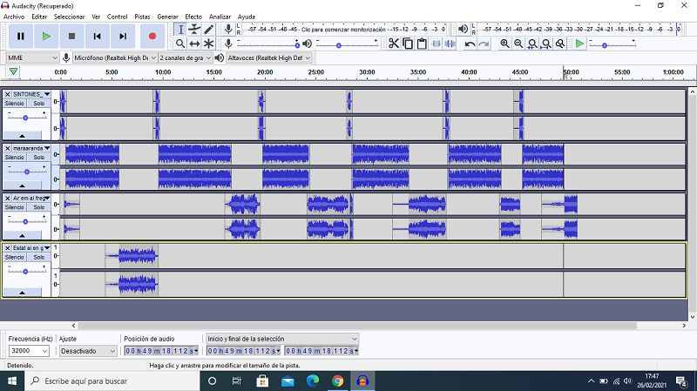Click the Undo arrow icon

(x=470, y=44)
